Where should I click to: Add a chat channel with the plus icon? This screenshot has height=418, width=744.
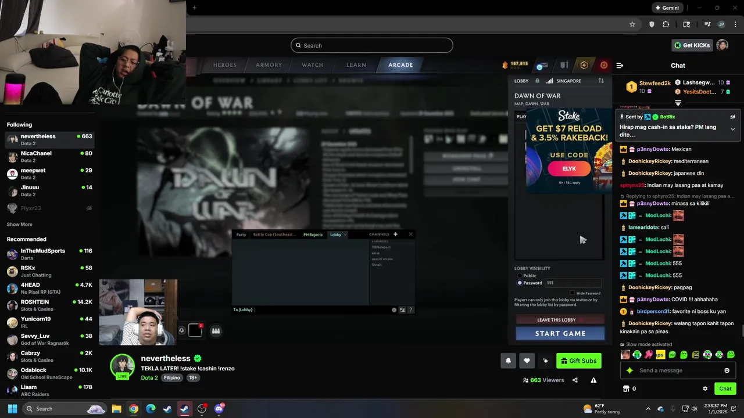(395, 234)
